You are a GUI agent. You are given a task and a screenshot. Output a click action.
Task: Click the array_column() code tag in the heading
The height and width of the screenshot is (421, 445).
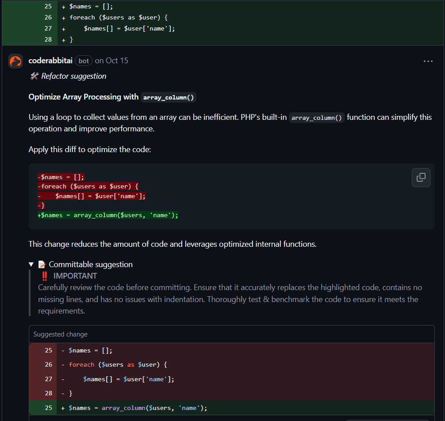[169, 97]
